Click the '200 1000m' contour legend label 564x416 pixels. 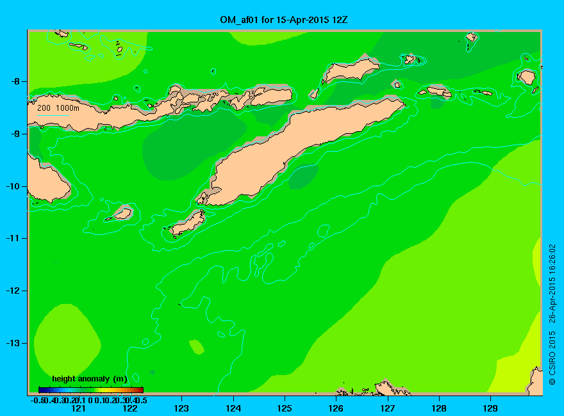click(58, 108)
